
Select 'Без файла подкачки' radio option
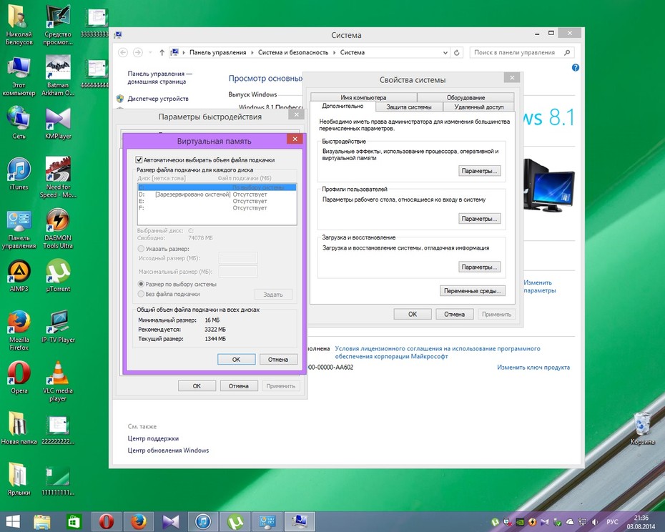point(141,294)
